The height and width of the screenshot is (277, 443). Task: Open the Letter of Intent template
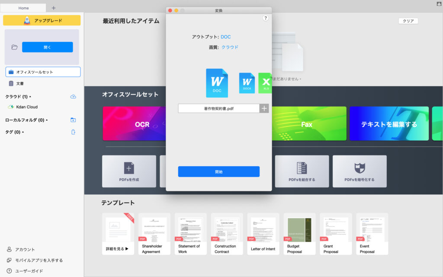[x=263, y=234]
